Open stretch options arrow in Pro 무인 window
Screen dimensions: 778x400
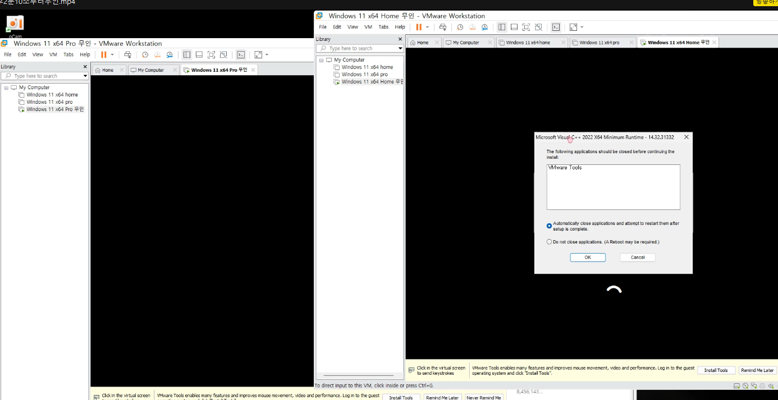(267, 54)
